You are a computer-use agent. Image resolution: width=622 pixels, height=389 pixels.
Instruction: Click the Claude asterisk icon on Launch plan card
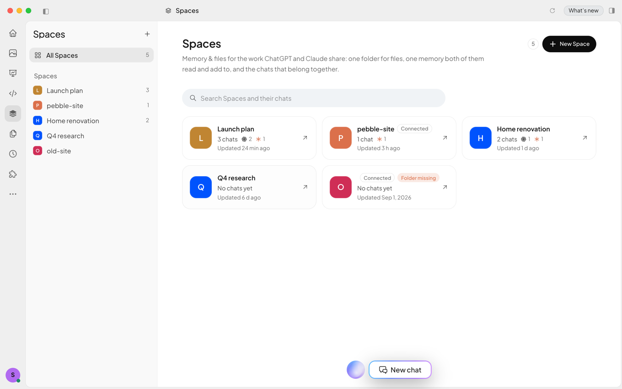[x=258, y=139]
